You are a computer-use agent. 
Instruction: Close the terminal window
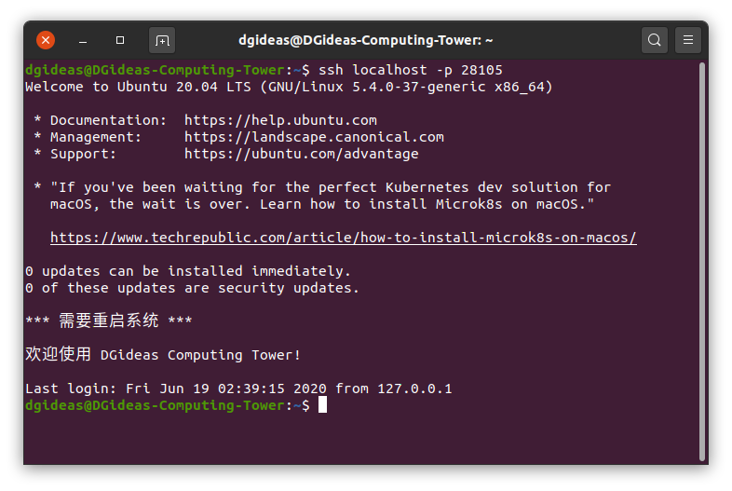[46, 40]
